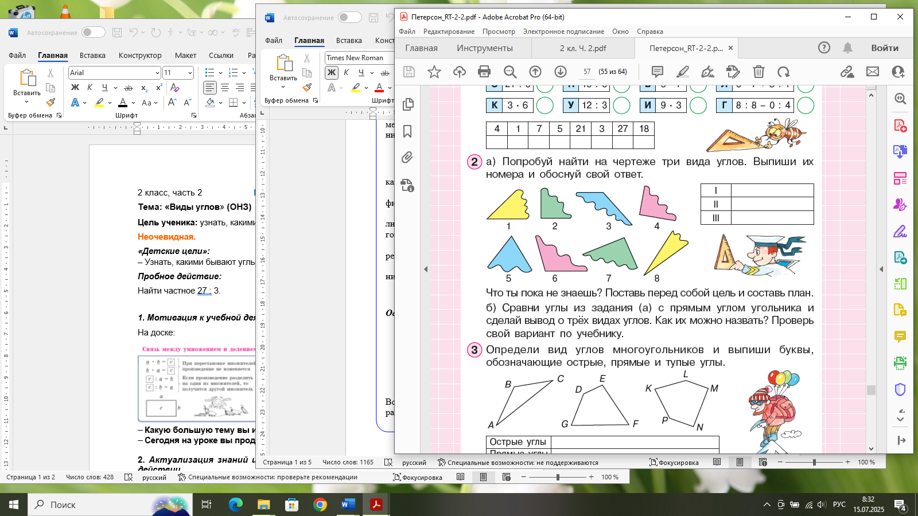Open the Просмотр menu in Acrobat

[x=499, y=32]
